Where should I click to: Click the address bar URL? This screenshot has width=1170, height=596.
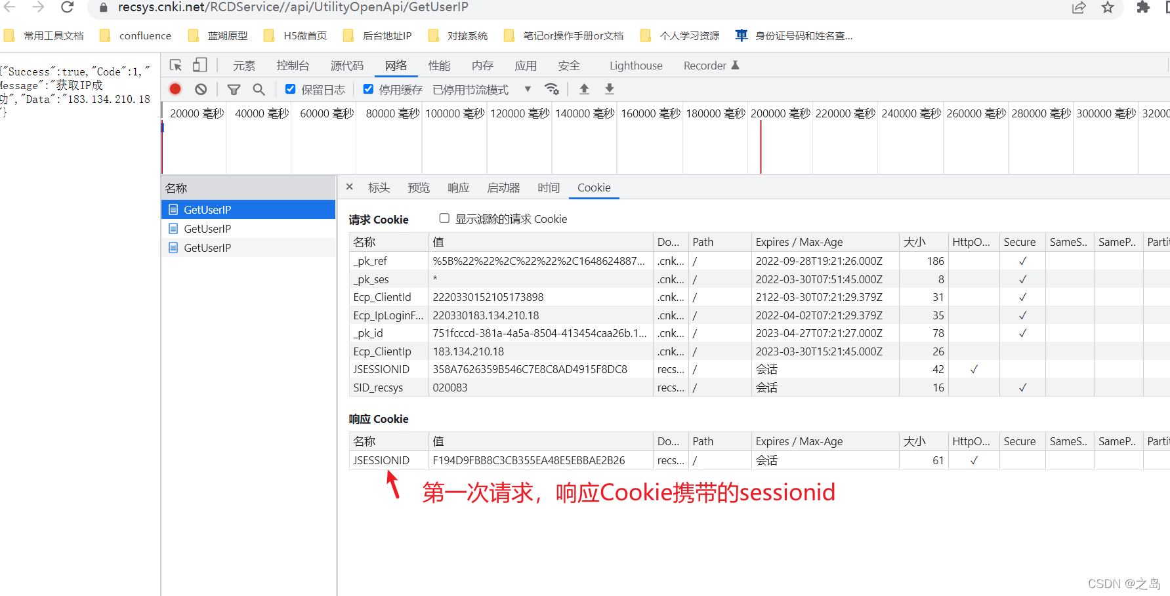coord(293,7)
